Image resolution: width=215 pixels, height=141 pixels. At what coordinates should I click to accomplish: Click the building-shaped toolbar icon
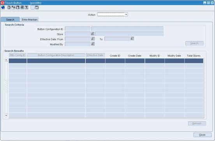[18, 7]
